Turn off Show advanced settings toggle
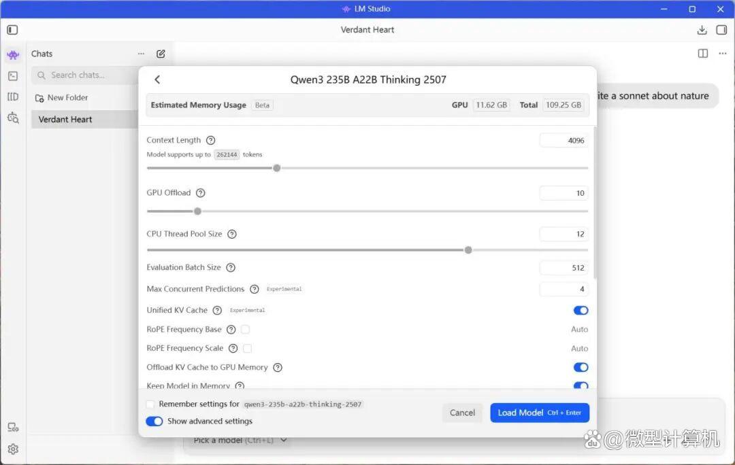Screen dimensions: 735x465 tap(154, 421)
